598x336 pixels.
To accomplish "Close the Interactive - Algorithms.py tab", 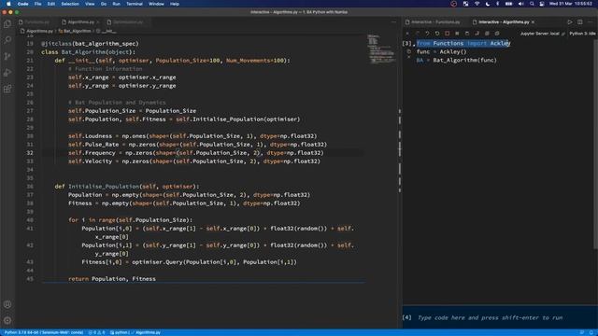I will [x=533, y=22].
